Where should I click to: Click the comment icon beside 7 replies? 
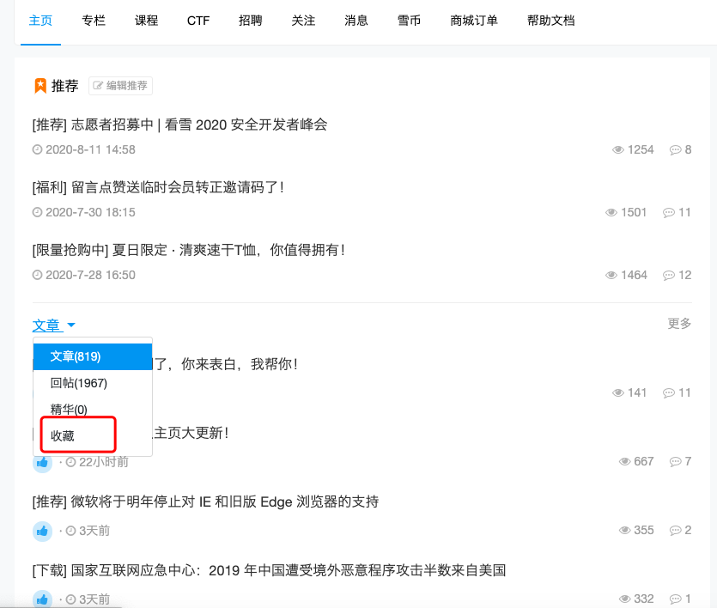(x=676, y=462)
